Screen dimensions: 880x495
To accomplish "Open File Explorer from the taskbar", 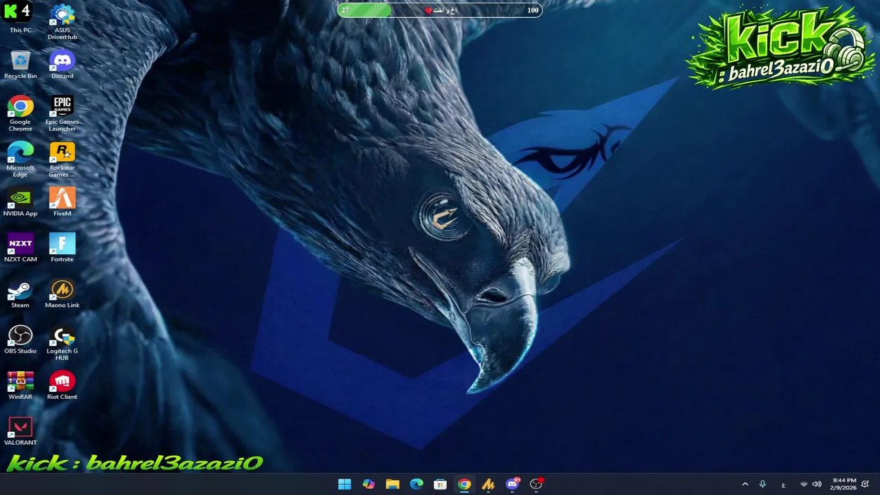I will (x=393, y=484).
